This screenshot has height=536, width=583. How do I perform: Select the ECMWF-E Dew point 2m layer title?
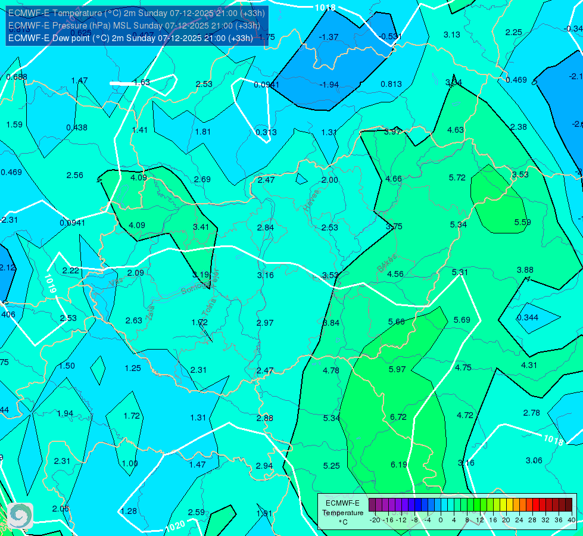pyautogui.click(x=130, y=38)
